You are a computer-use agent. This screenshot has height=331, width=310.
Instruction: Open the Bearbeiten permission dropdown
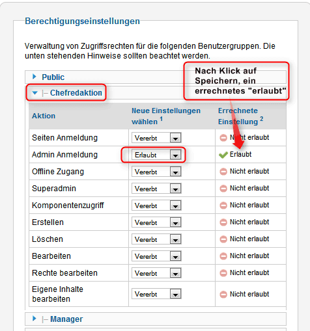pos(156,256)
